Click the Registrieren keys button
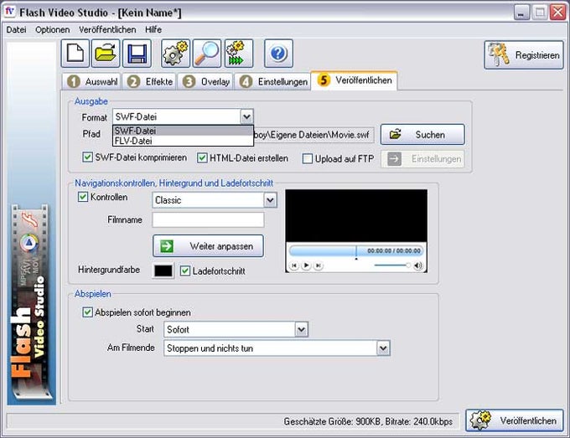The height and width of the screenshot is (438, 570). tap(524, 54)
